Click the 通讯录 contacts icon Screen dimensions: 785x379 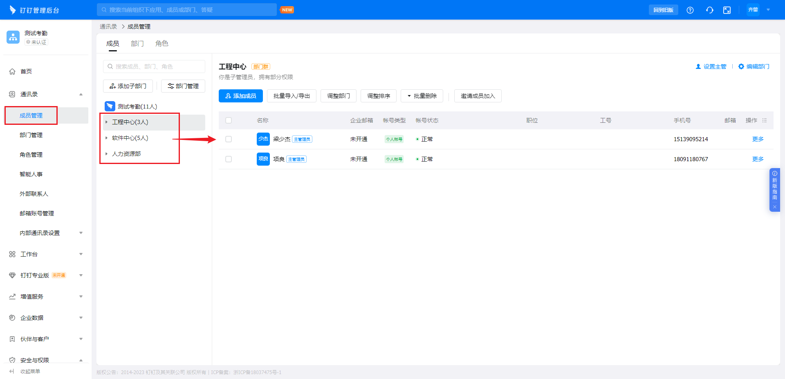click(12, 94)
